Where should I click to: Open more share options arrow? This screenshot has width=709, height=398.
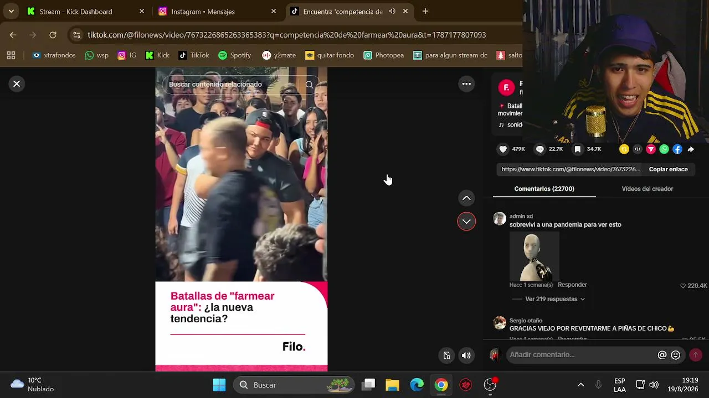tap(691, 149)
